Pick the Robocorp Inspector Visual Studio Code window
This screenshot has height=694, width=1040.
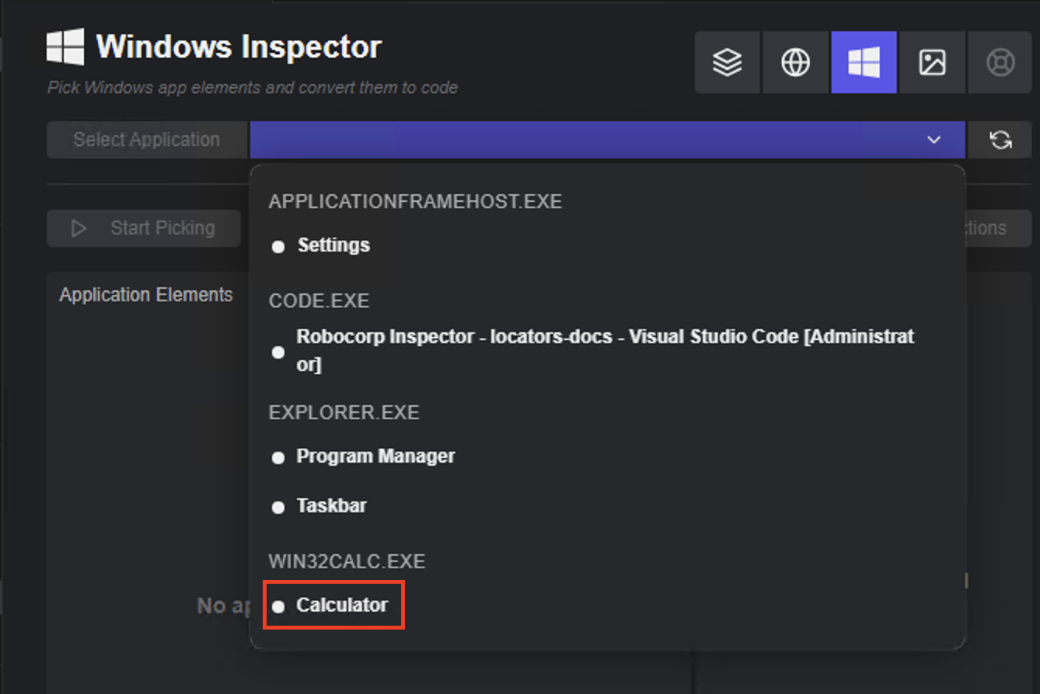[x=606, y=350]
